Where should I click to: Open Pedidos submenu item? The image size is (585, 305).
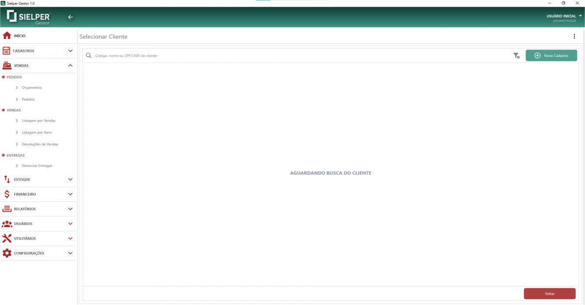click(28, 99)
